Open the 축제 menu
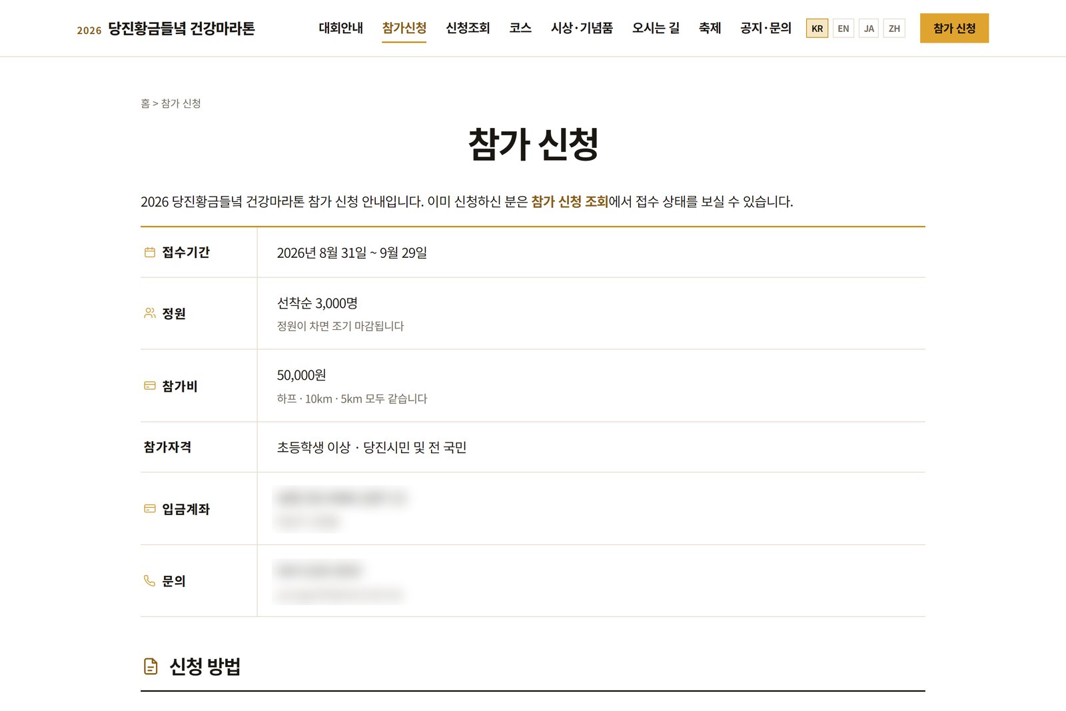 pos(710,28)
